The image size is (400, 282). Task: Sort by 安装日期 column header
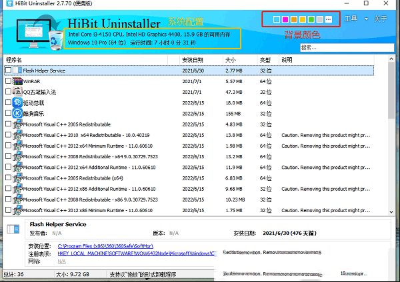[201, 60]
